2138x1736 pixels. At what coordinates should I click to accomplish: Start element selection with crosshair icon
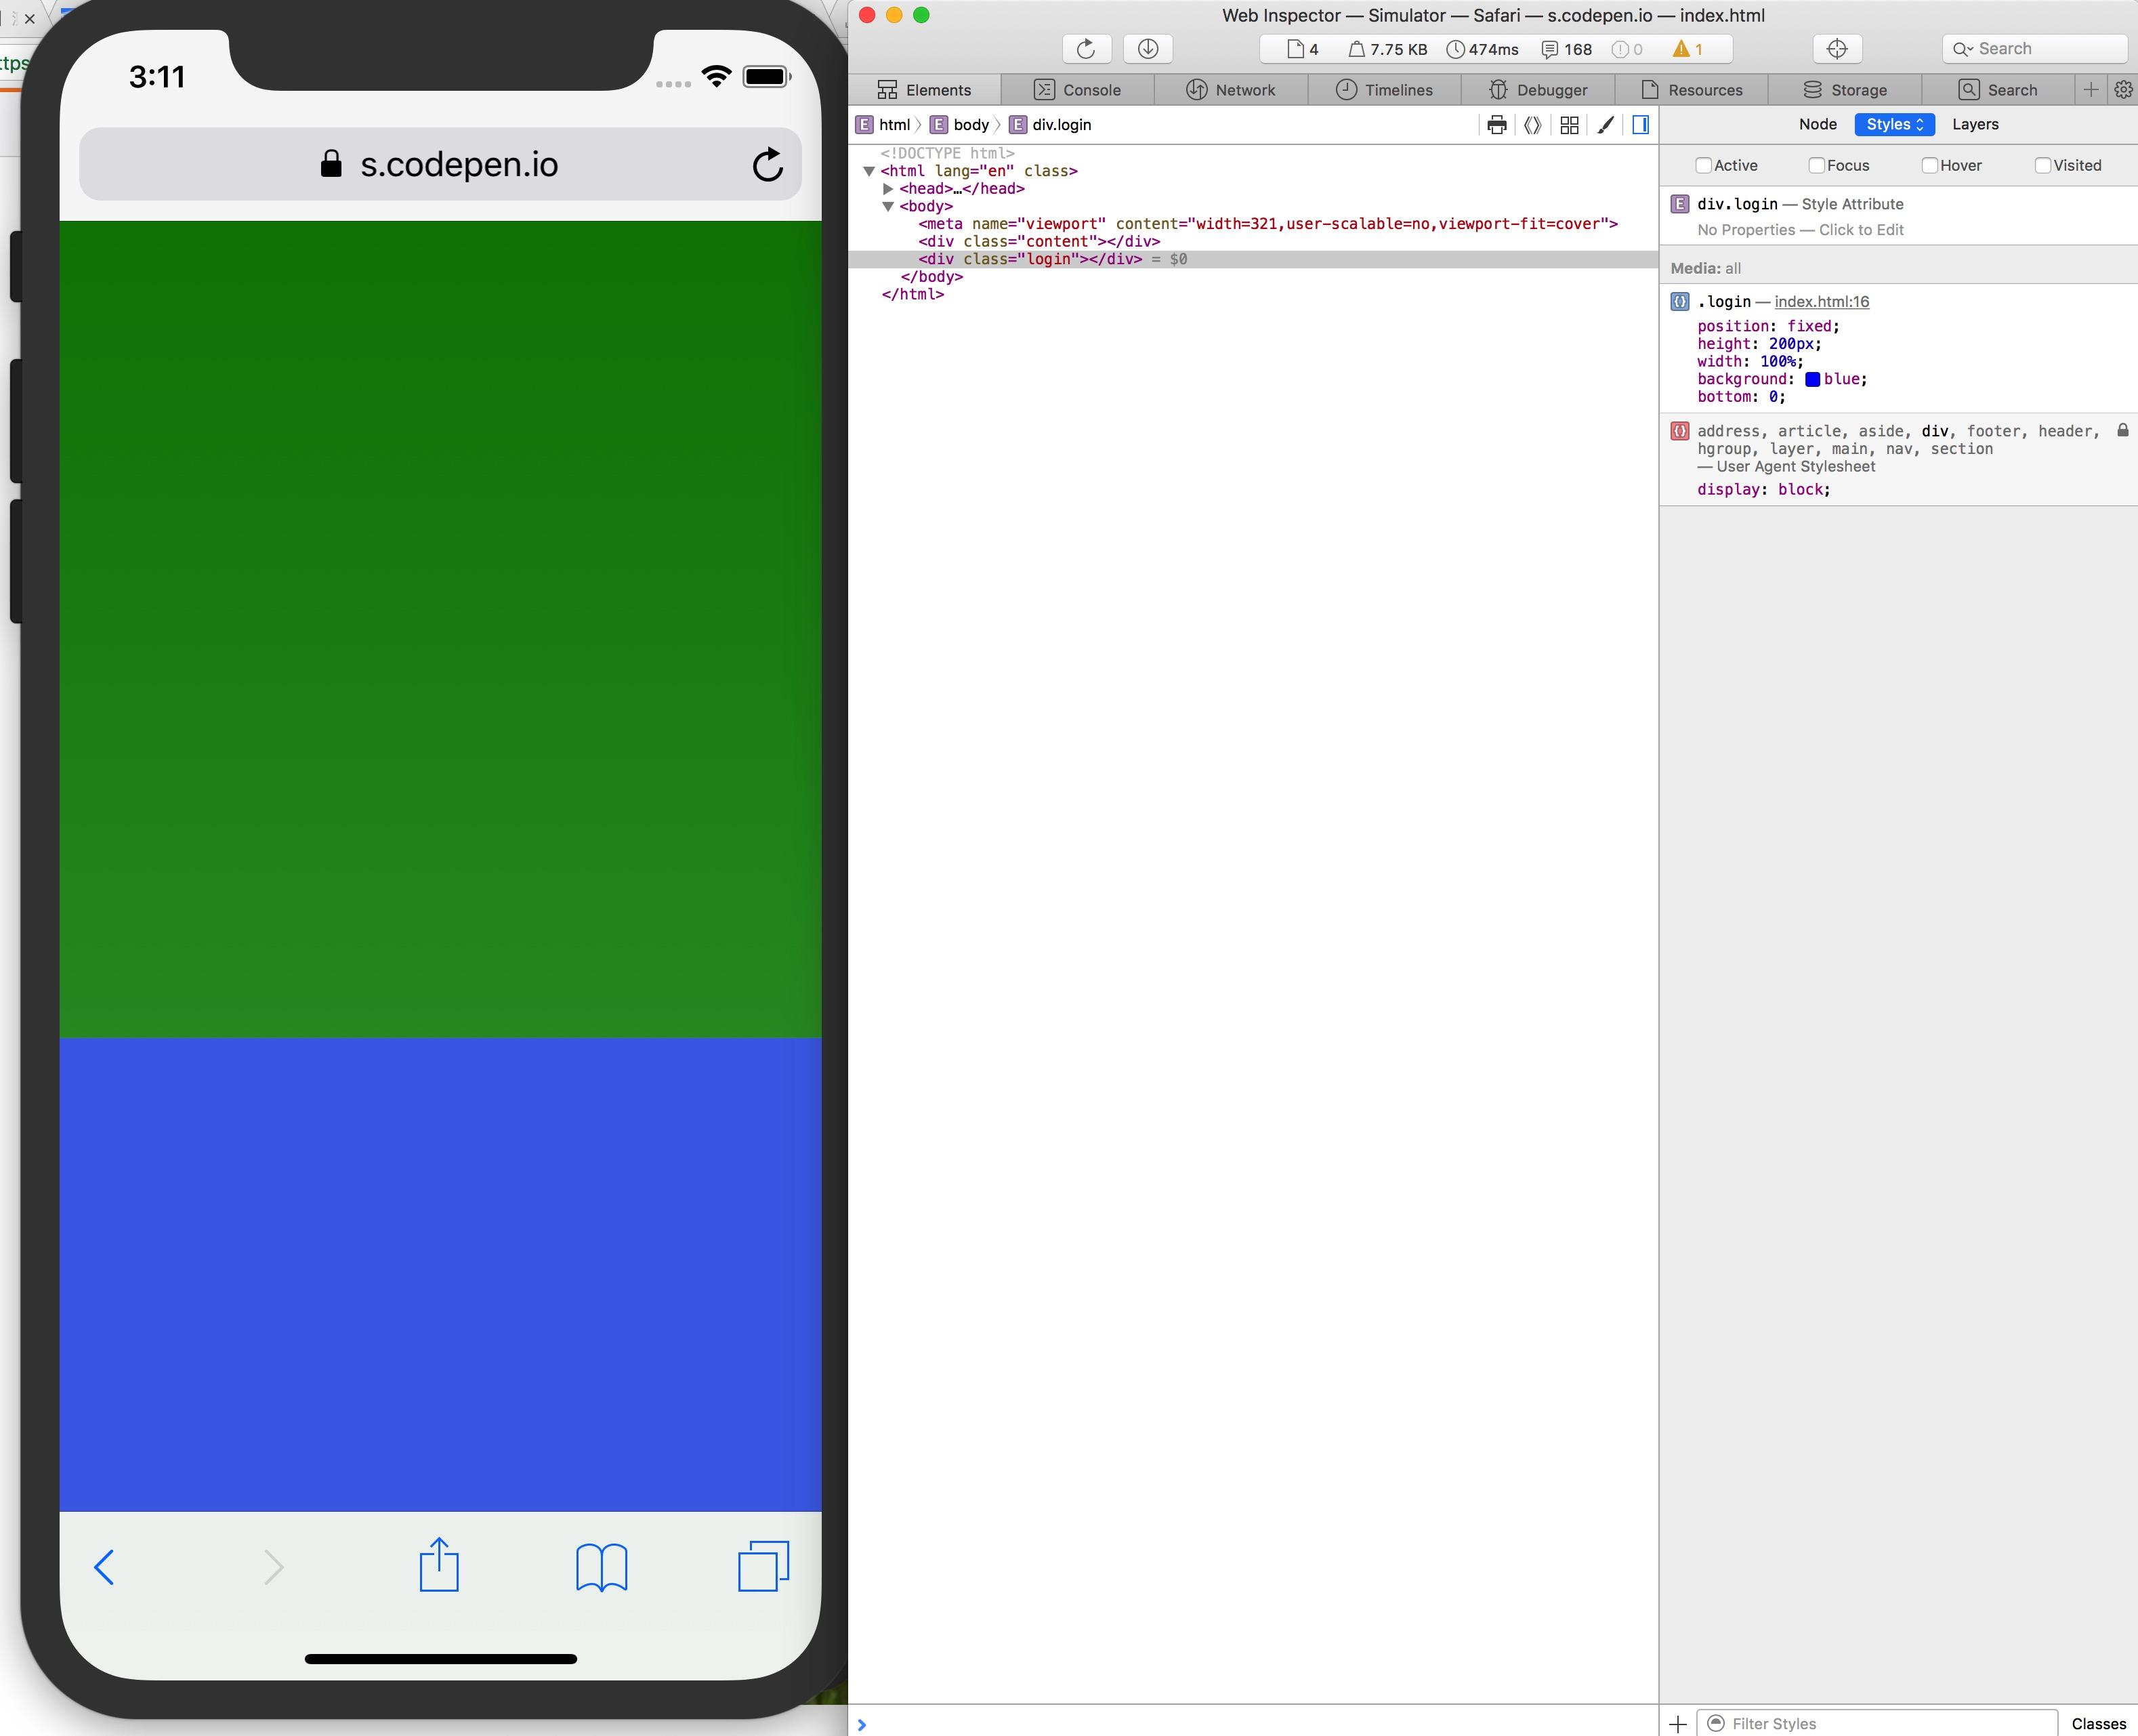point(1836,49)
